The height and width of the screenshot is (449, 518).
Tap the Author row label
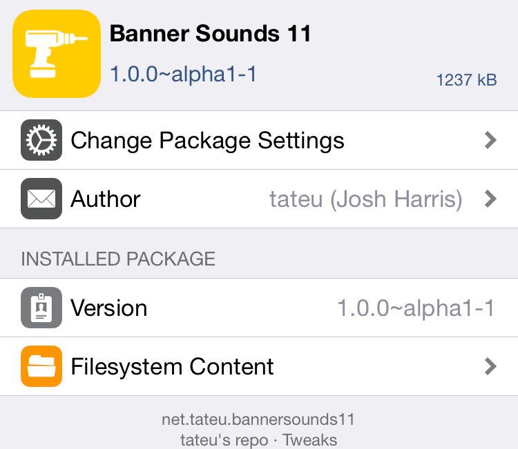pos(106,199)
